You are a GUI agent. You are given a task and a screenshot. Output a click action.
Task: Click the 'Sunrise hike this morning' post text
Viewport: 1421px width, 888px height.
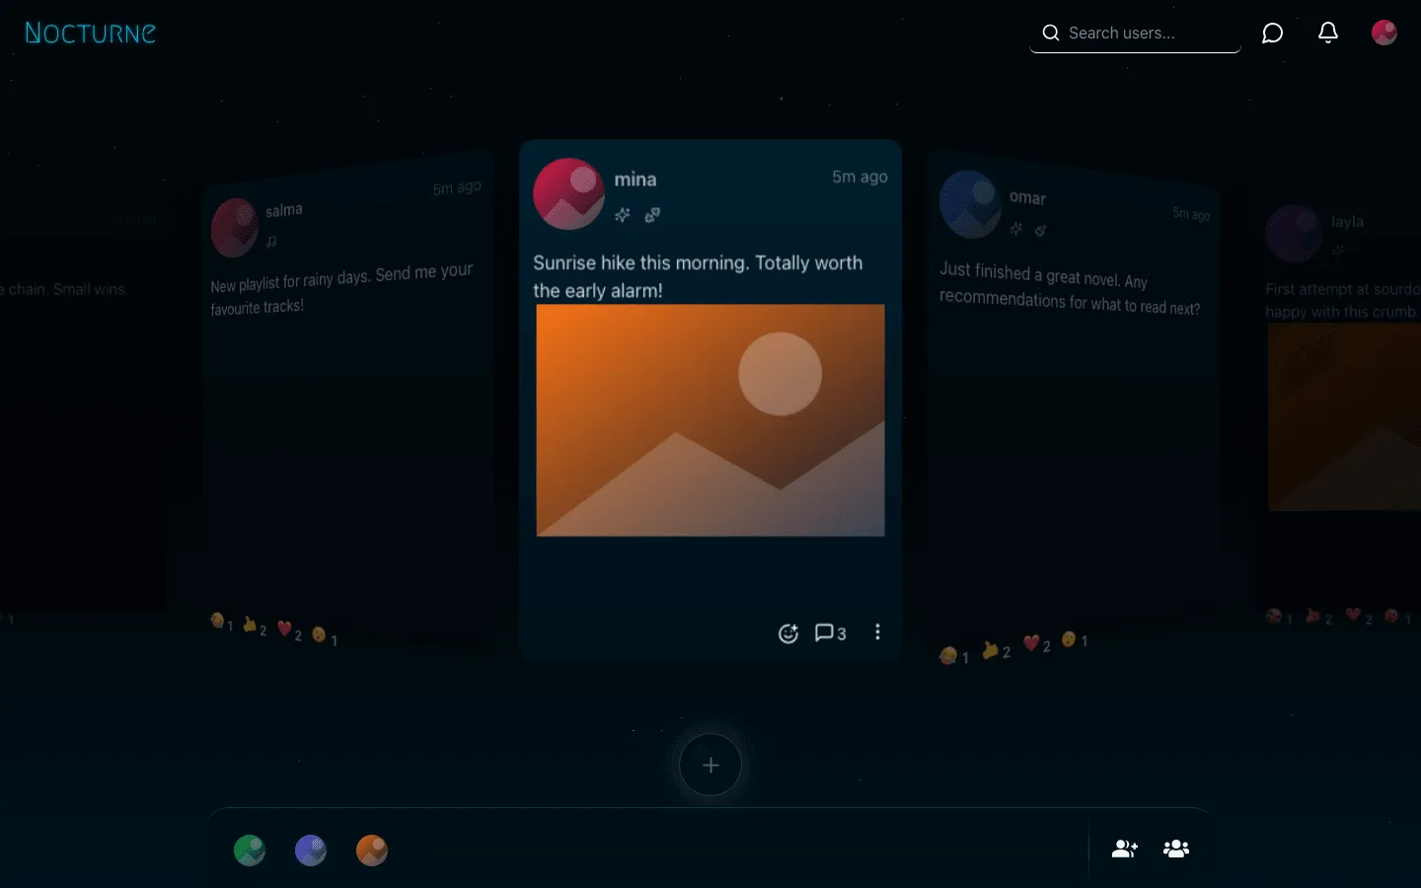pos(698,276)
